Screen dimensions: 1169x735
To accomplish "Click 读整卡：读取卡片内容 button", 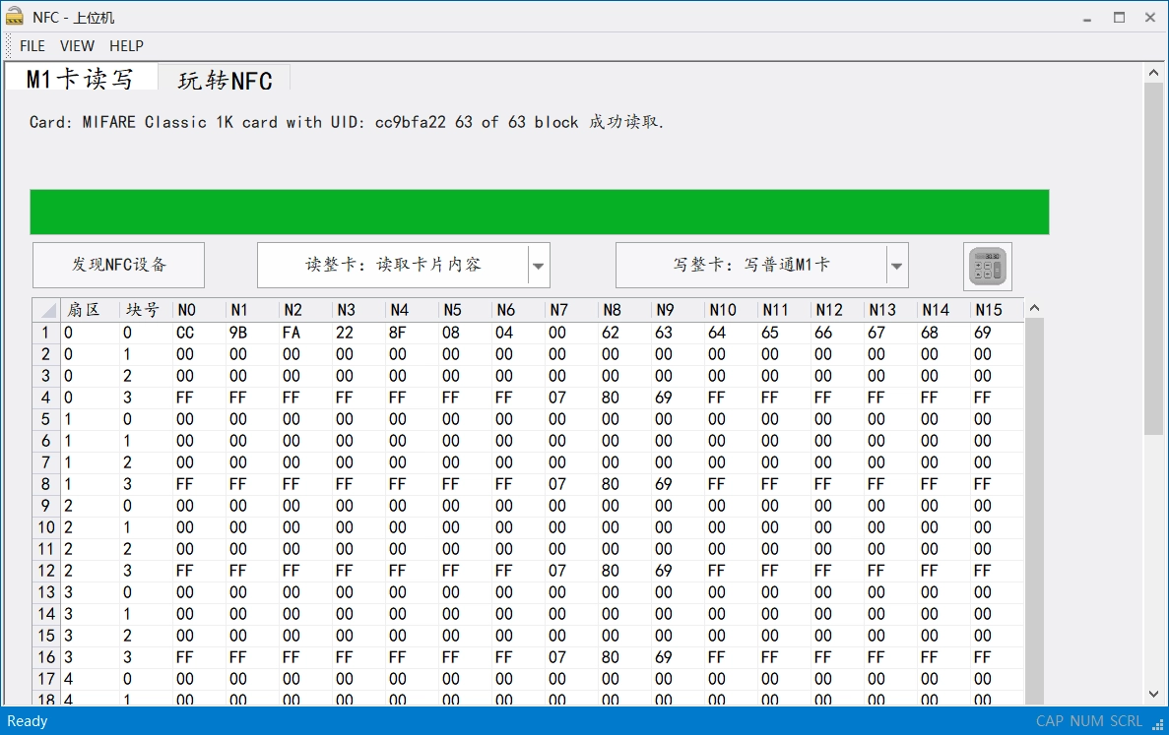I will click(x=393, y=265).
